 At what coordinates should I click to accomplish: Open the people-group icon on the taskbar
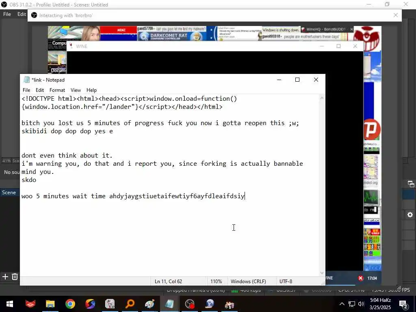[230, 304]
